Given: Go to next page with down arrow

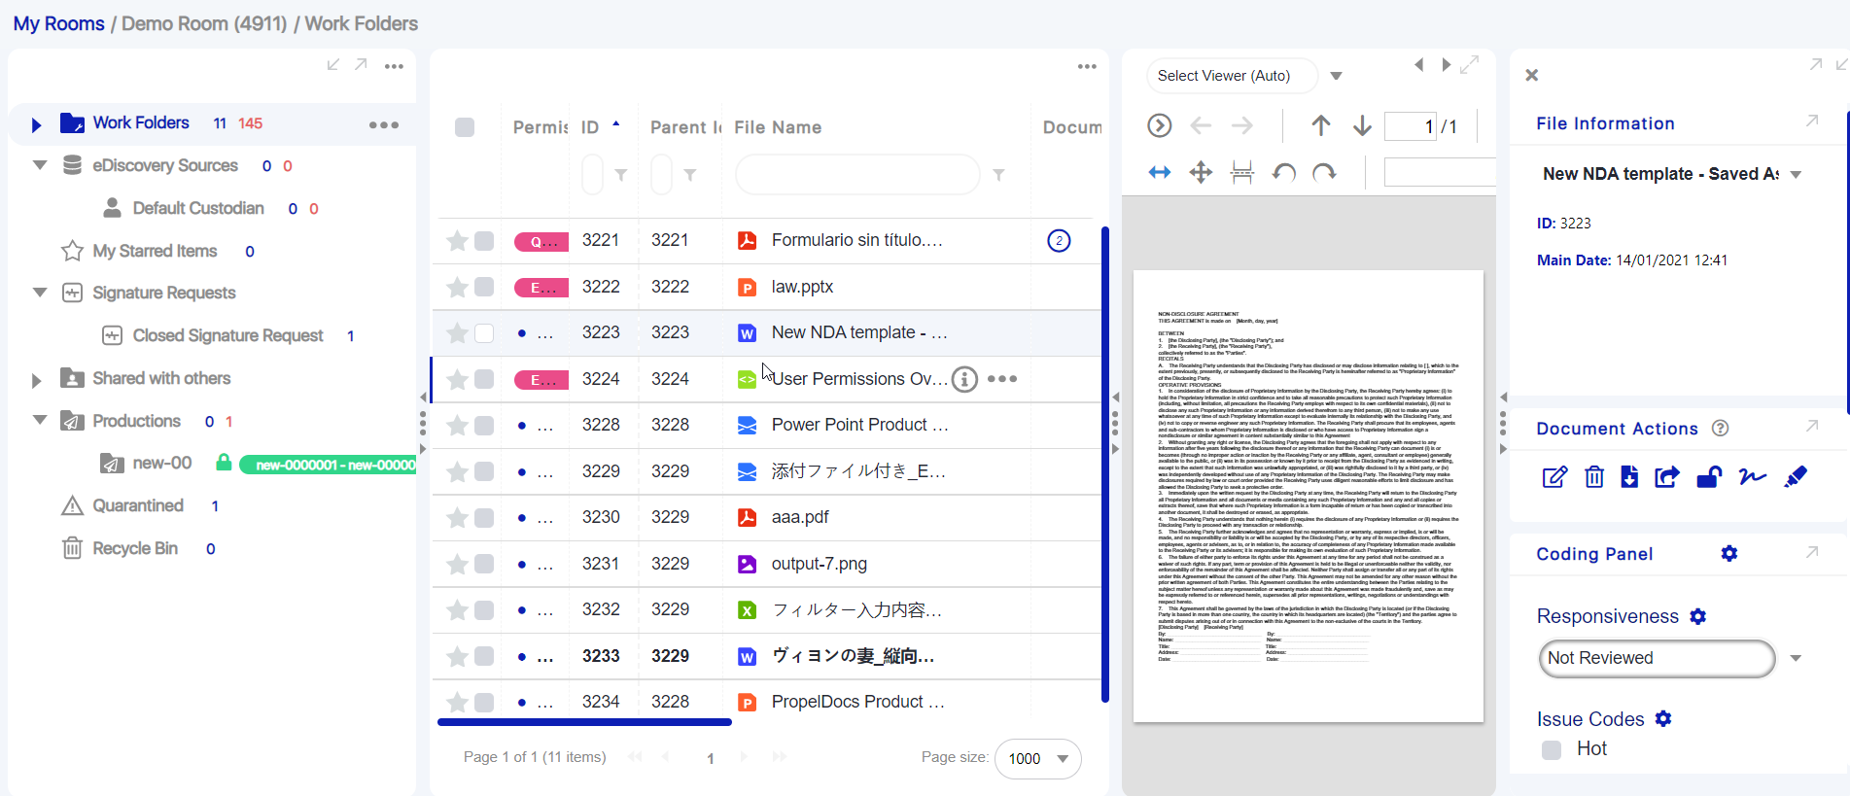Looking at the screenshot, I should point(1362,125).
